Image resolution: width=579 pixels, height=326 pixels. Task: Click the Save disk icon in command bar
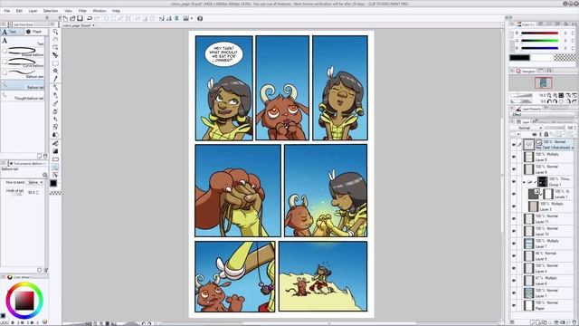pos(80,18)
